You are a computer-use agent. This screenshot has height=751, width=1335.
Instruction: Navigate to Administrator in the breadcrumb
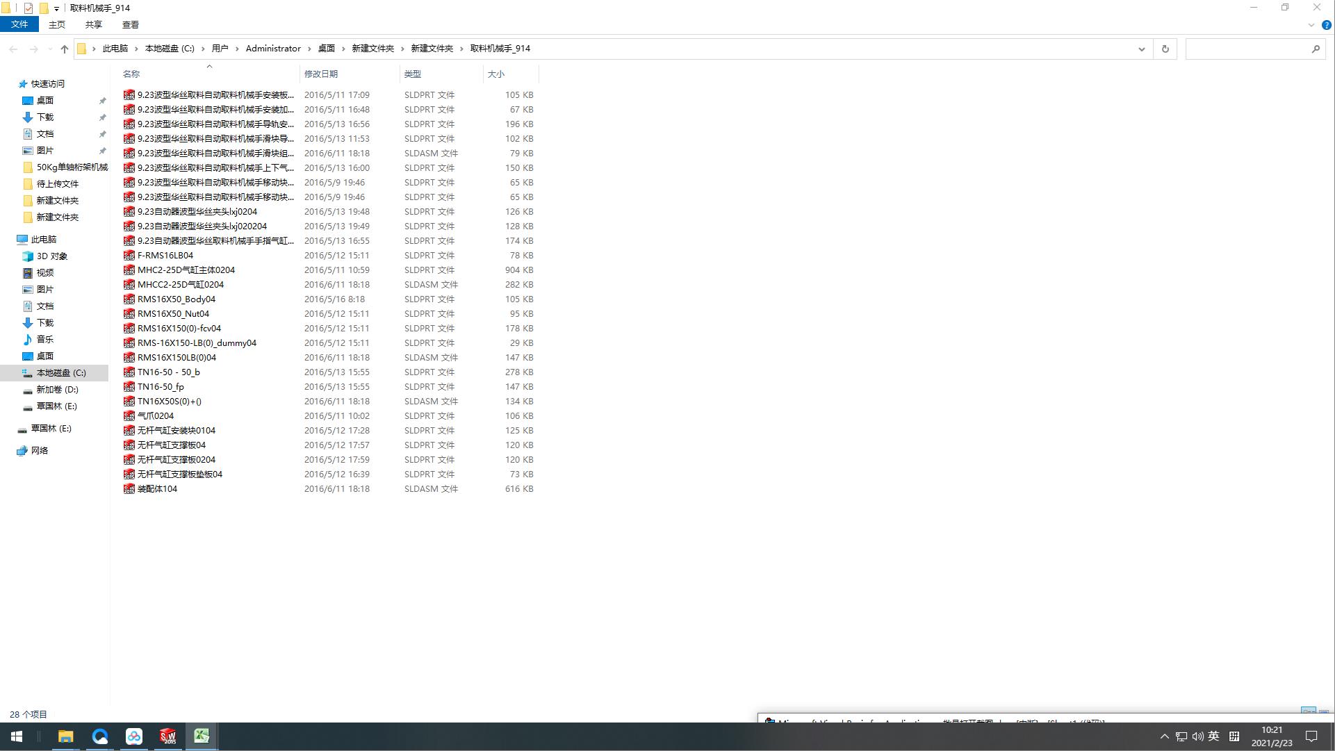pos(273,49)
